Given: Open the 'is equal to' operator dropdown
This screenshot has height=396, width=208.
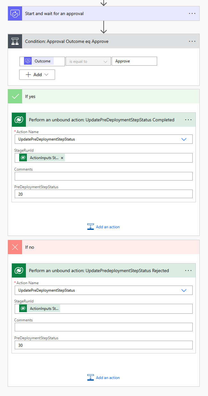Looking at the screenshot, I should point(88,61).
